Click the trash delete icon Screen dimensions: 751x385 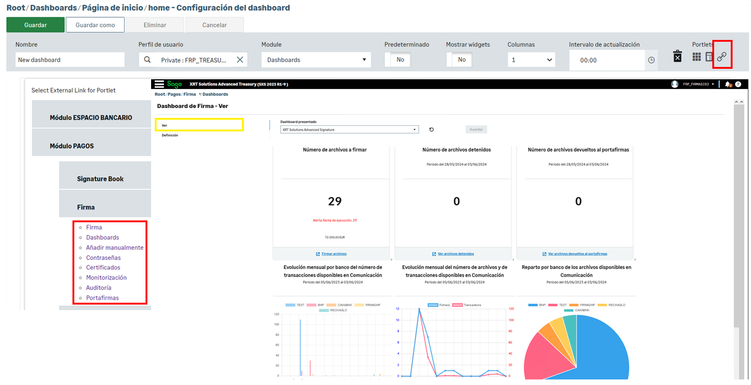point(677,56)
